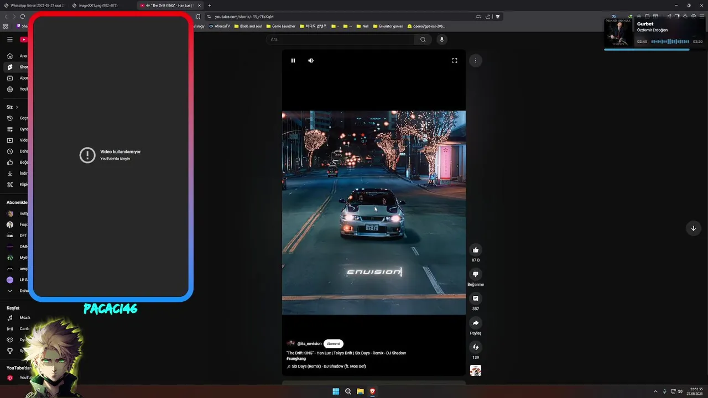Click the #sungkang hashtag
The width and height of the screenshot is (708, 398).
(x=296, y=359)
